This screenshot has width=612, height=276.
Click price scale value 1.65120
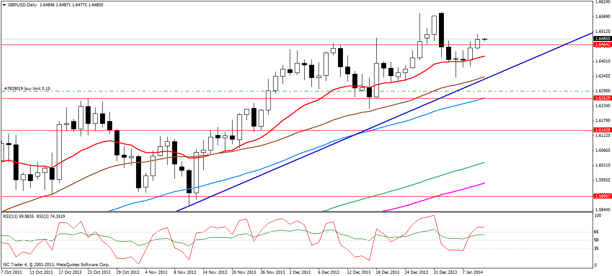pos(603,32)
